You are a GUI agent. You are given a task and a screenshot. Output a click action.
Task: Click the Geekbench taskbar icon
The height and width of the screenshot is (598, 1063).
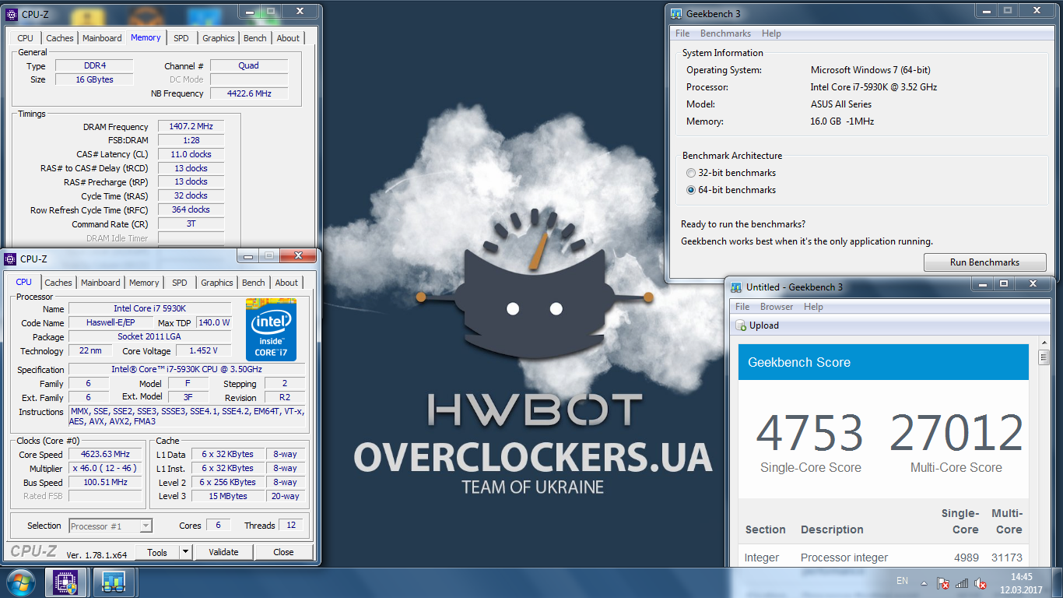pos(114,582)
